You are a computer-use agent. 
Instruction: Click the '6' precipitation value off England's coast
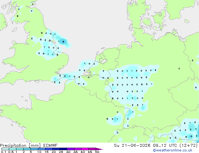tap(63, 42)
